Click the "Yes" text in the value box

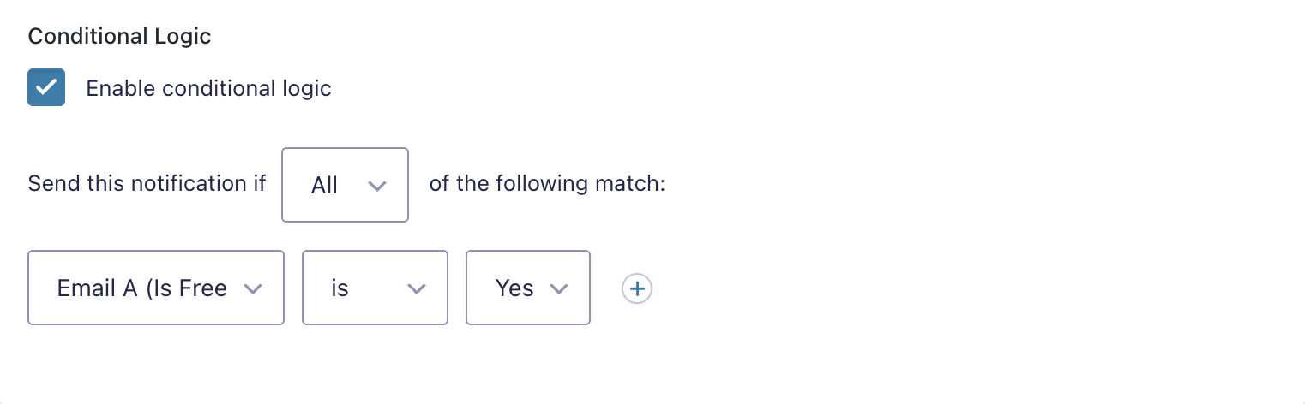(x=514, y=288)
